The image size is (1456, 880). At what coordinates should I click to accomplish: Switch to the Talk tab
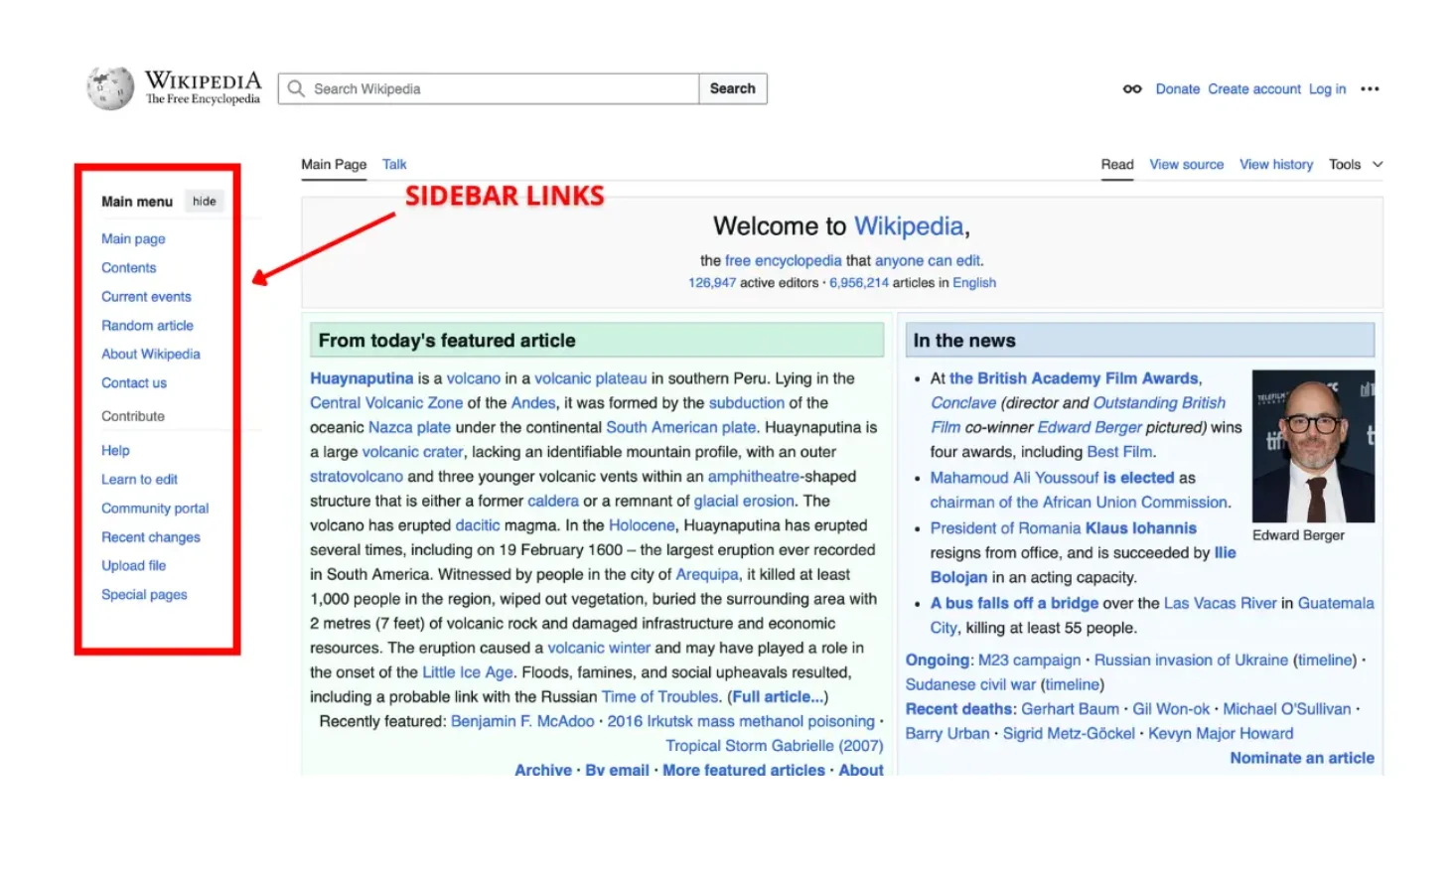tap(393, 164)
